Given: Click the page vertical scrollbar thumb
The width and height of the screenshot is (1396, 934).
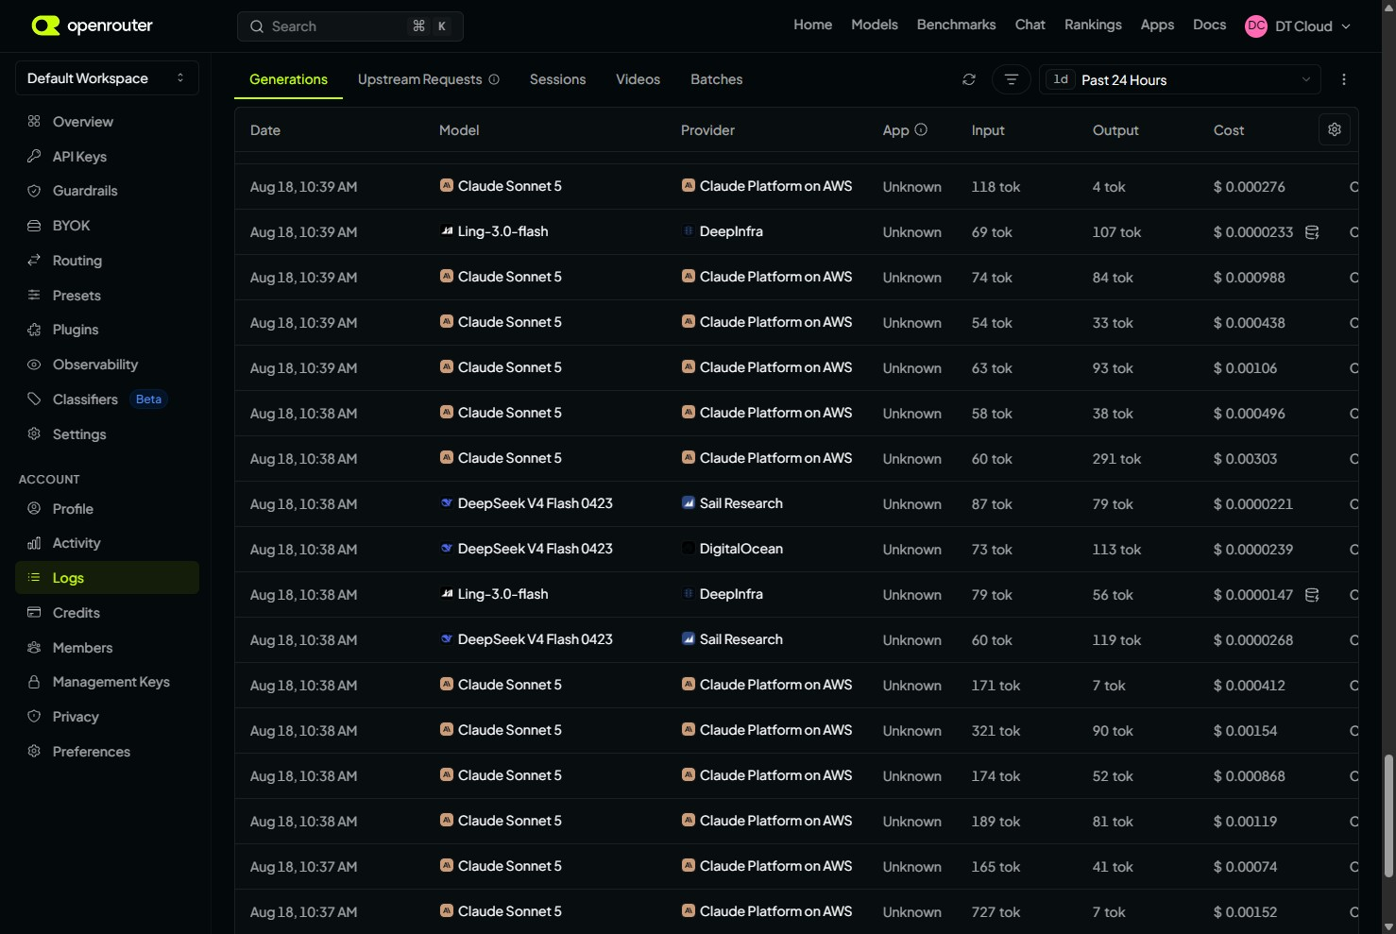Looking at the screenshot, I should point(1388,817).
